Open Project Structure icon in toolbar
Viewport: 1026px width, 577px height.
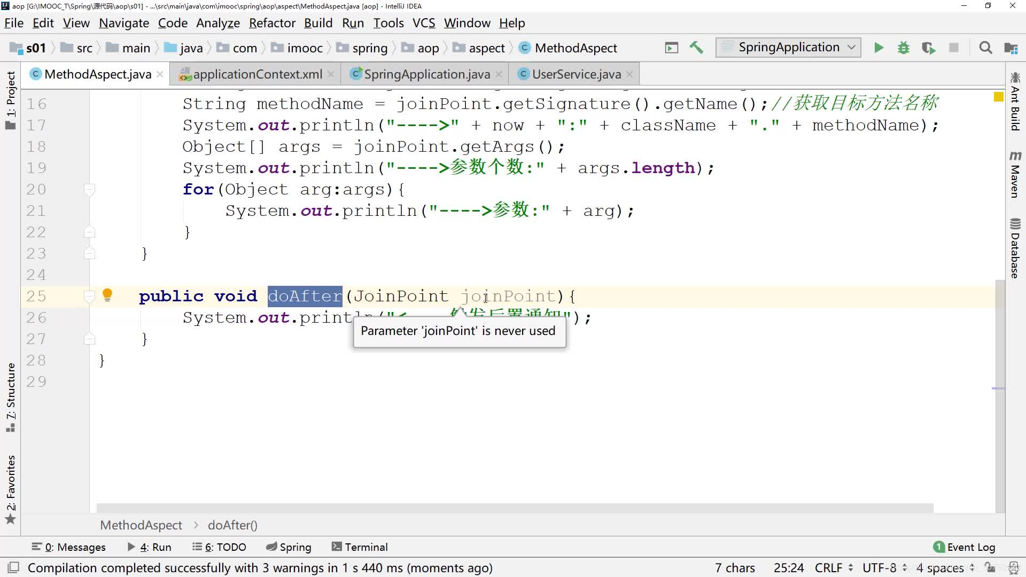[1011, 48]
